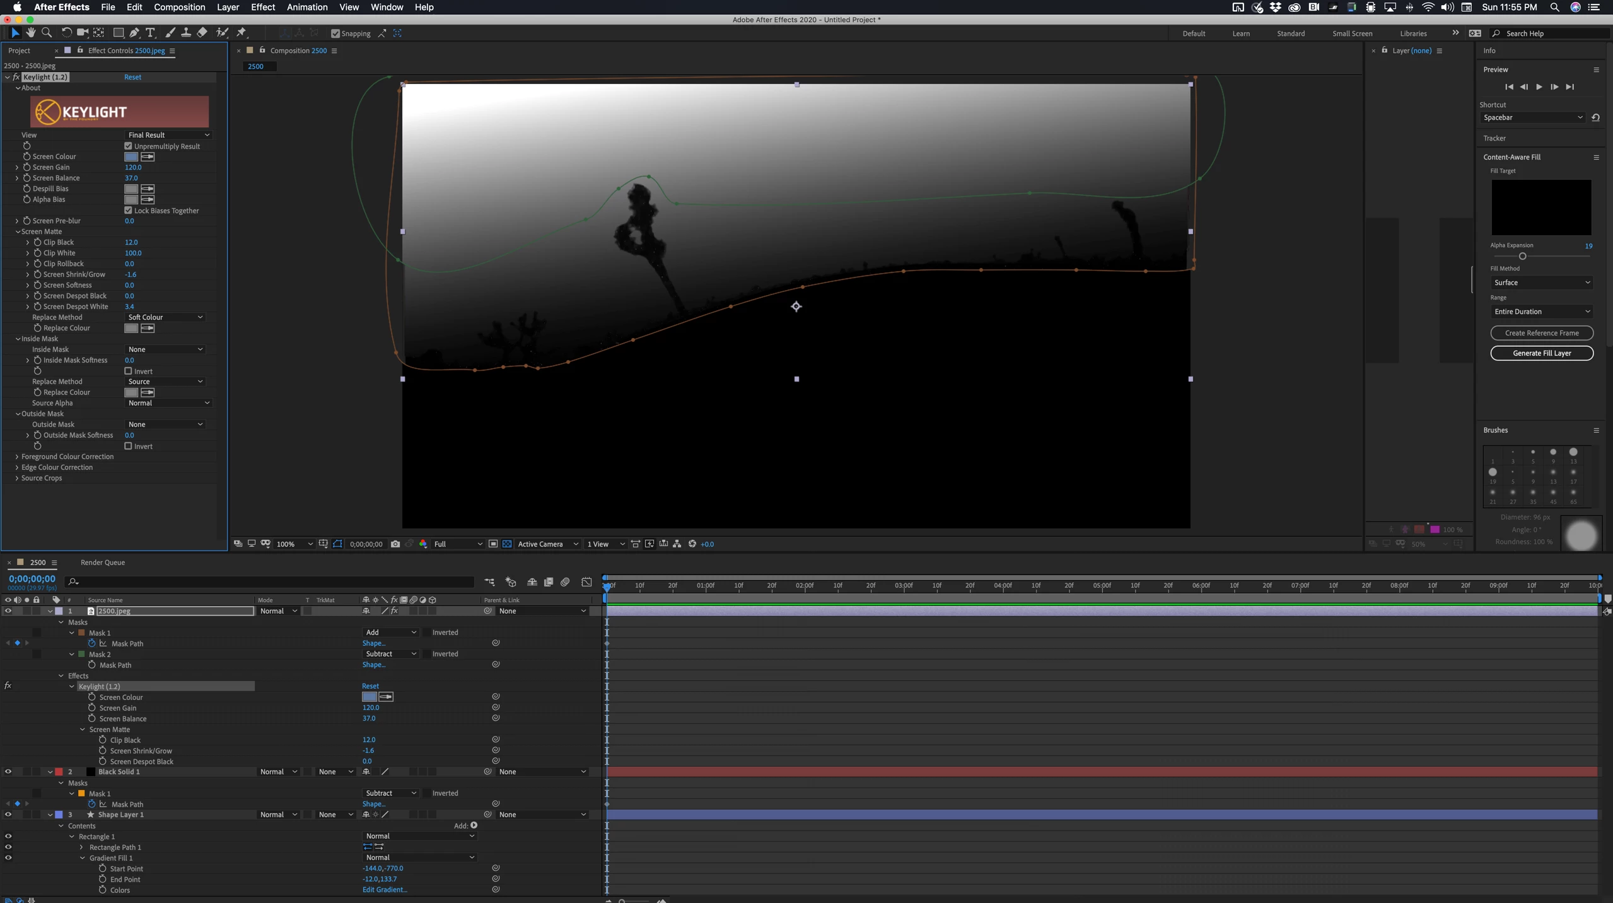Screen dimensions: 1613x903
Task: Select the Puppet Pin tool
Action: click(242, 33)
